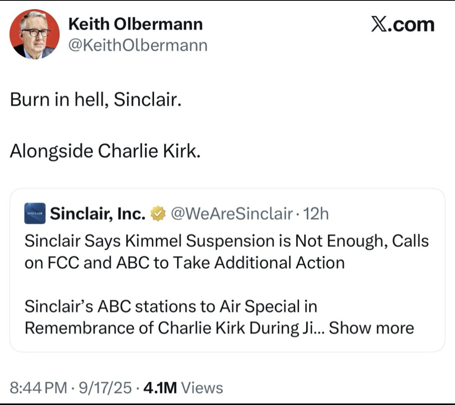This screenshot has width=455, height=405.
Task: Visit the @KeithOlbermann handle
Action: coord(138,45)
